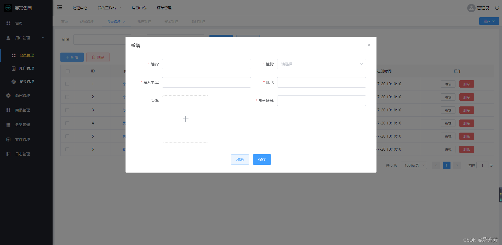Switch to the 资金管理 tab
This screenshot has height=245, width=502.
point(171,21)
